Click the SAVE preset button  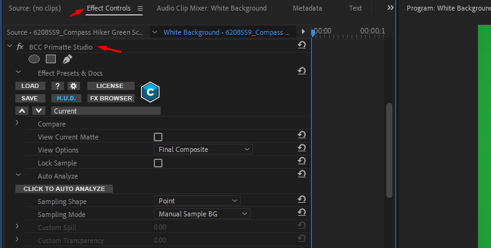pos(30,99)
